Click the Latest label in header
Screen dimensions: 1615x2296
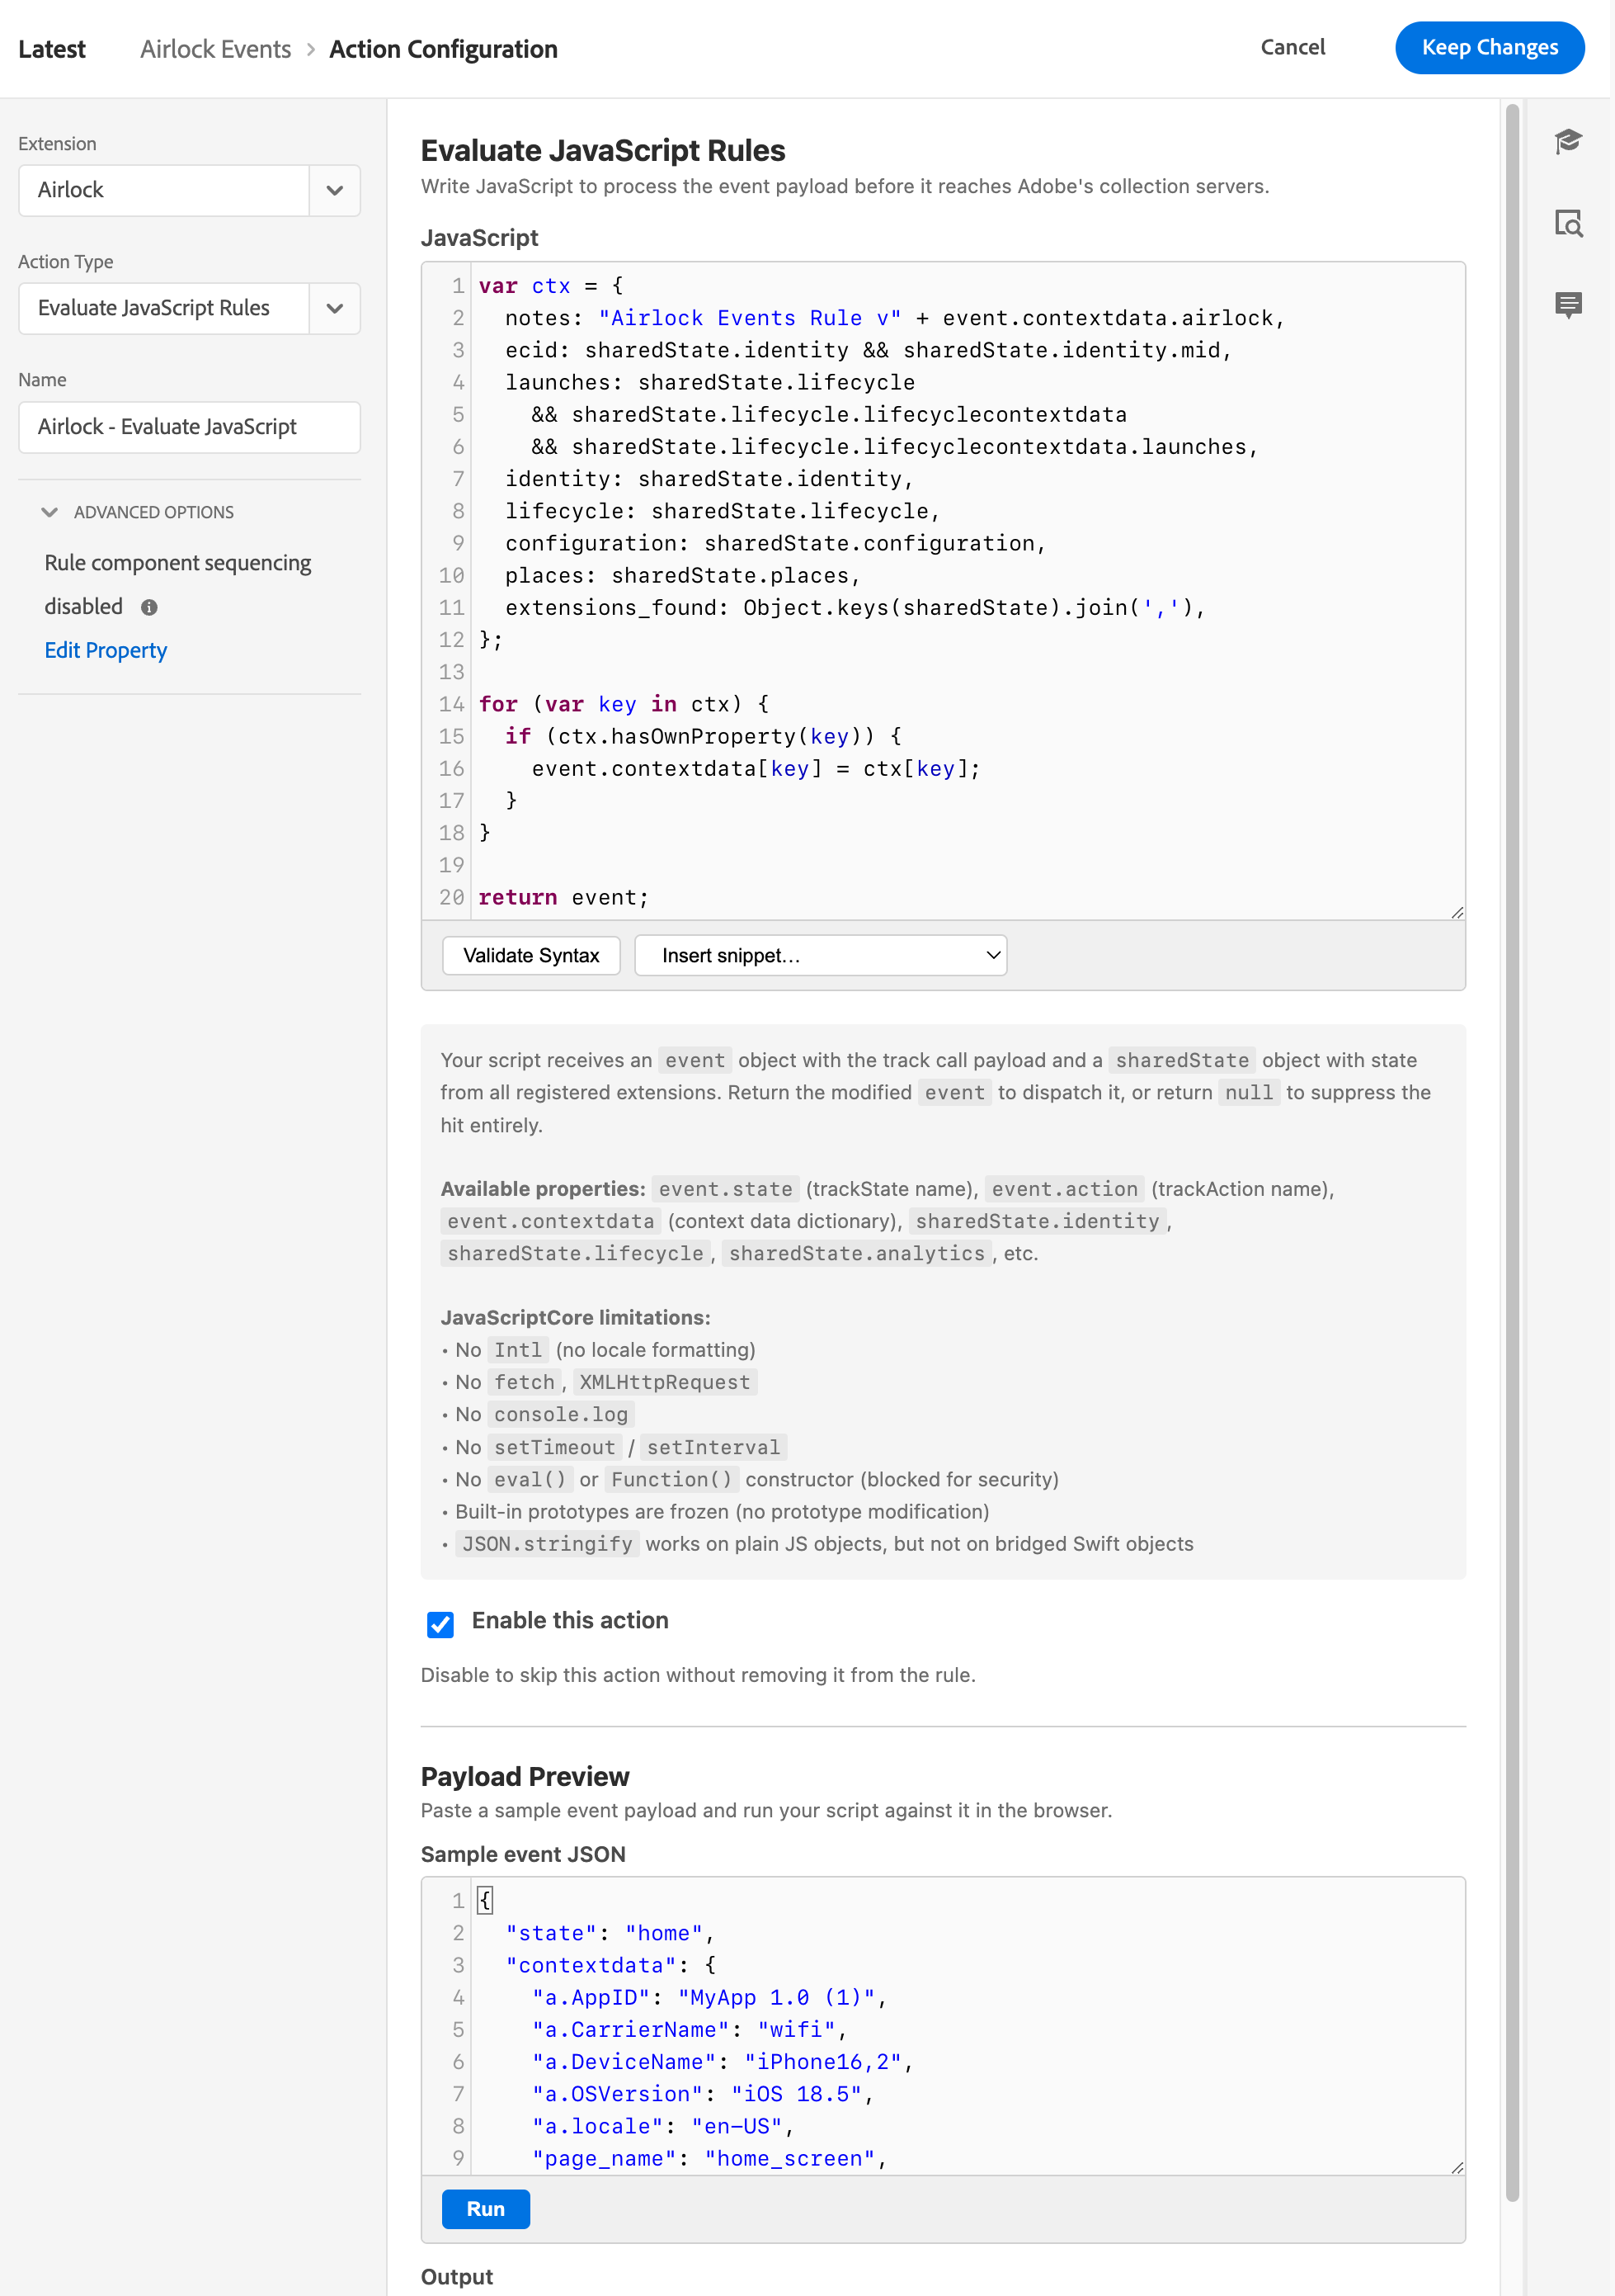(52, 49)
